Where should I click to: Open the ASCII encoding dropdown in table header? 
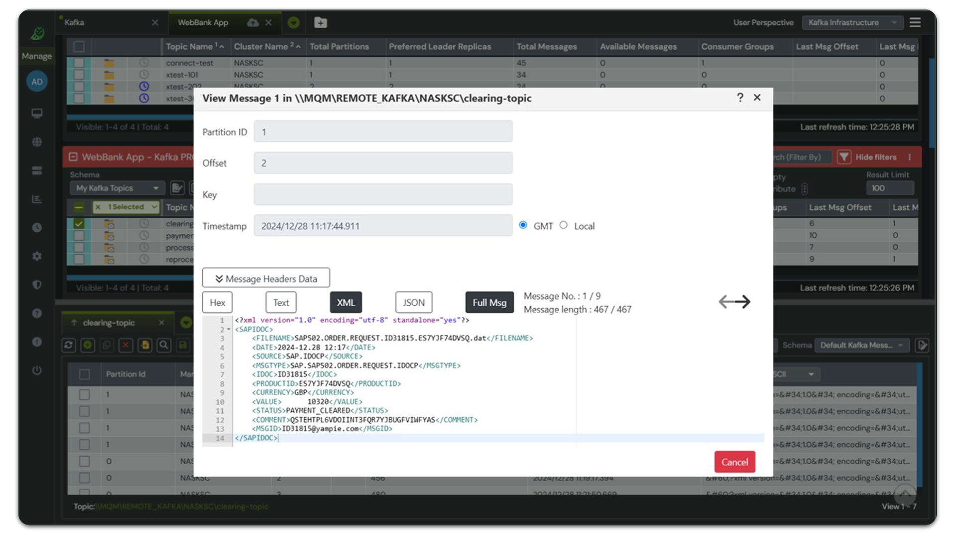click(x=796, y=374)
